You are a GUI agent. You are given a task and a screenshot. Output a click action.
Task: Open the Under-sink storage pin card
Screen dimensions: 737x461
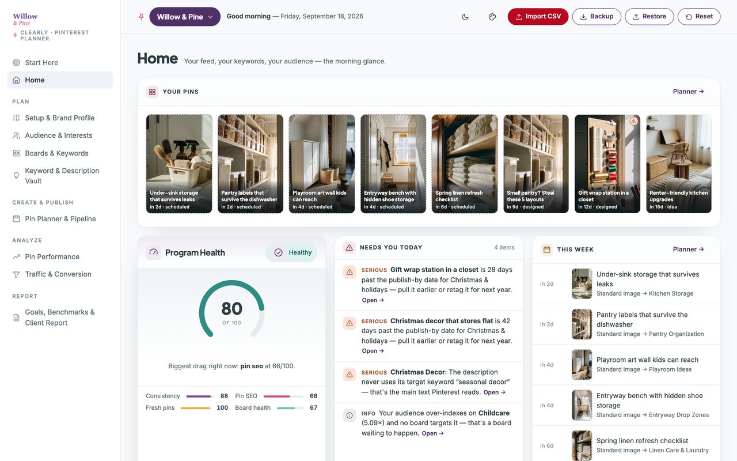(179, 164)
